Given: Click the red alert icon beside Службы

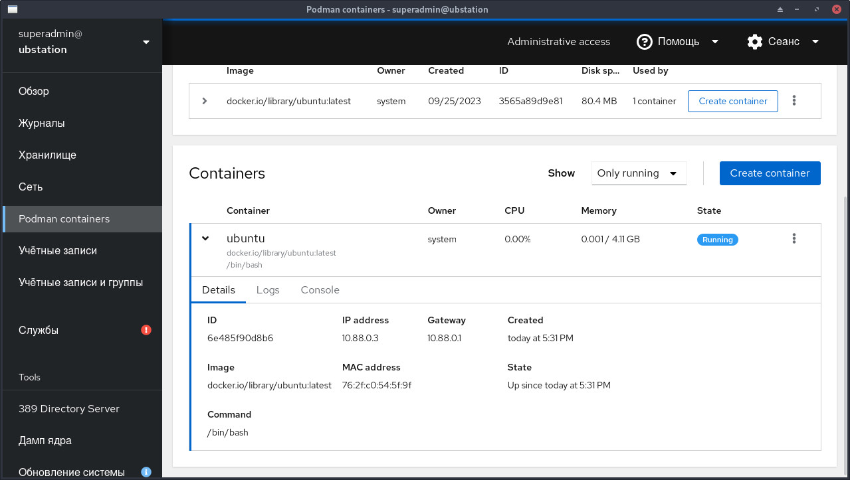Looking at the screenshot, I should pyautogui.click(x=146, y=330).
